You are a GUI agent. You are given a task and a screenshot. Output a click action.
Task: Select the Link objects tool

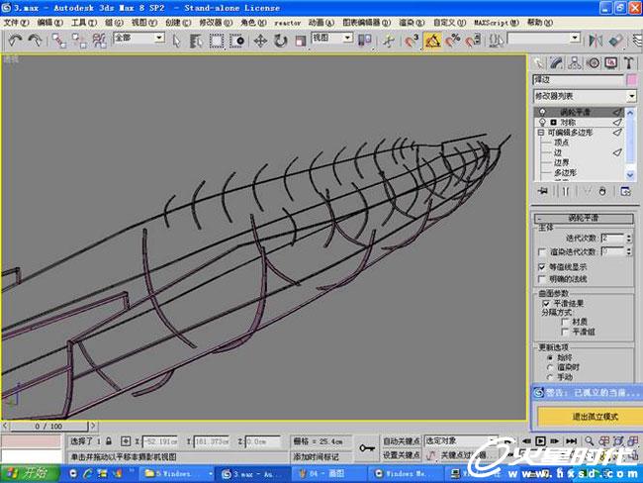59,41
